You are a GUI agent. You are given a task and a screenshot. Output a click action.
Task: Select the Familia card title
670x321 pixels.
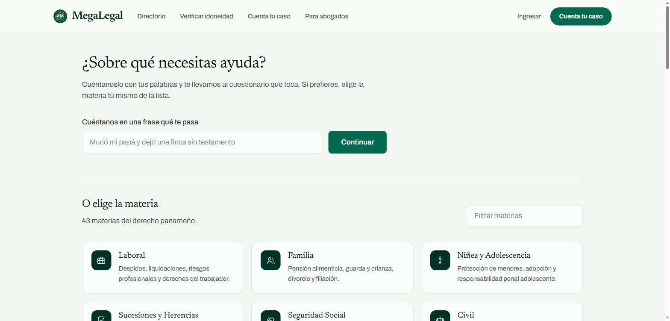click(x=301, y=255)
